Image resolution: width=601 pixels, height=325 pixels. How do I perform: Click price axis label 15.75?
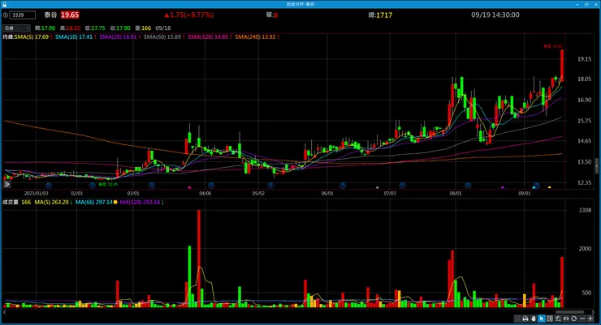pyautogui.click(x=585, y=121)
